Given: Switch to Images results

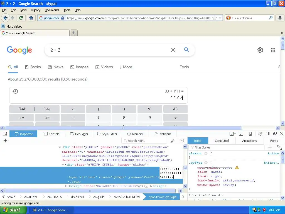Looking at the screenshot, I should [x=79, y=67].
